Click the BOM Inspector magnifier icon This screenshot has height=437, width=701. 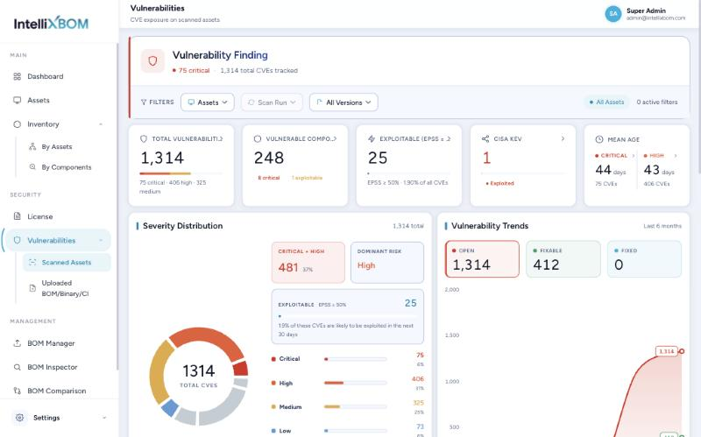(x=17, y=367)
